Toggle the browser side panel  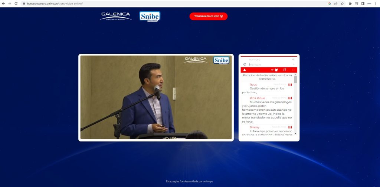[363, 3]
